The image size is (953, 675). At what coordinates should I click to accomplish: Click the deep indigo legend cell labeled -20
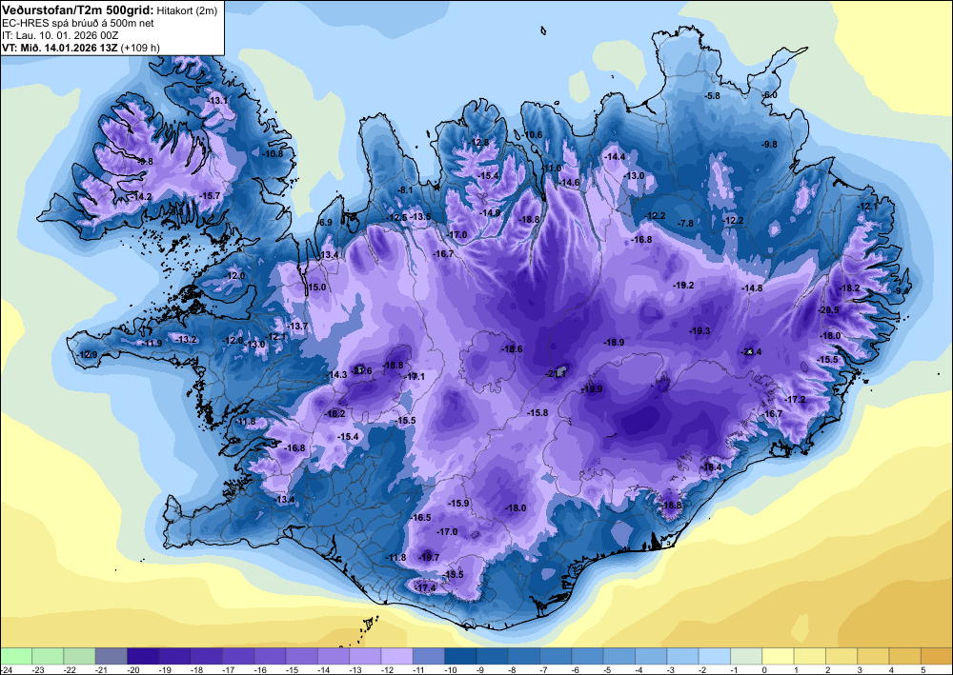[143, 656]
